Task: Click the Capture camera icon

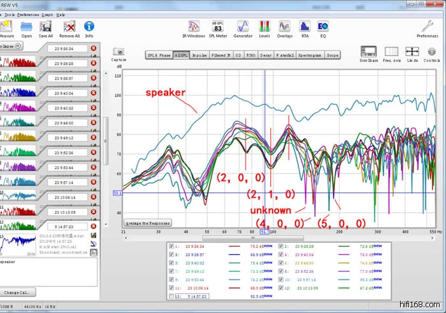Action: tap(118, 52)
